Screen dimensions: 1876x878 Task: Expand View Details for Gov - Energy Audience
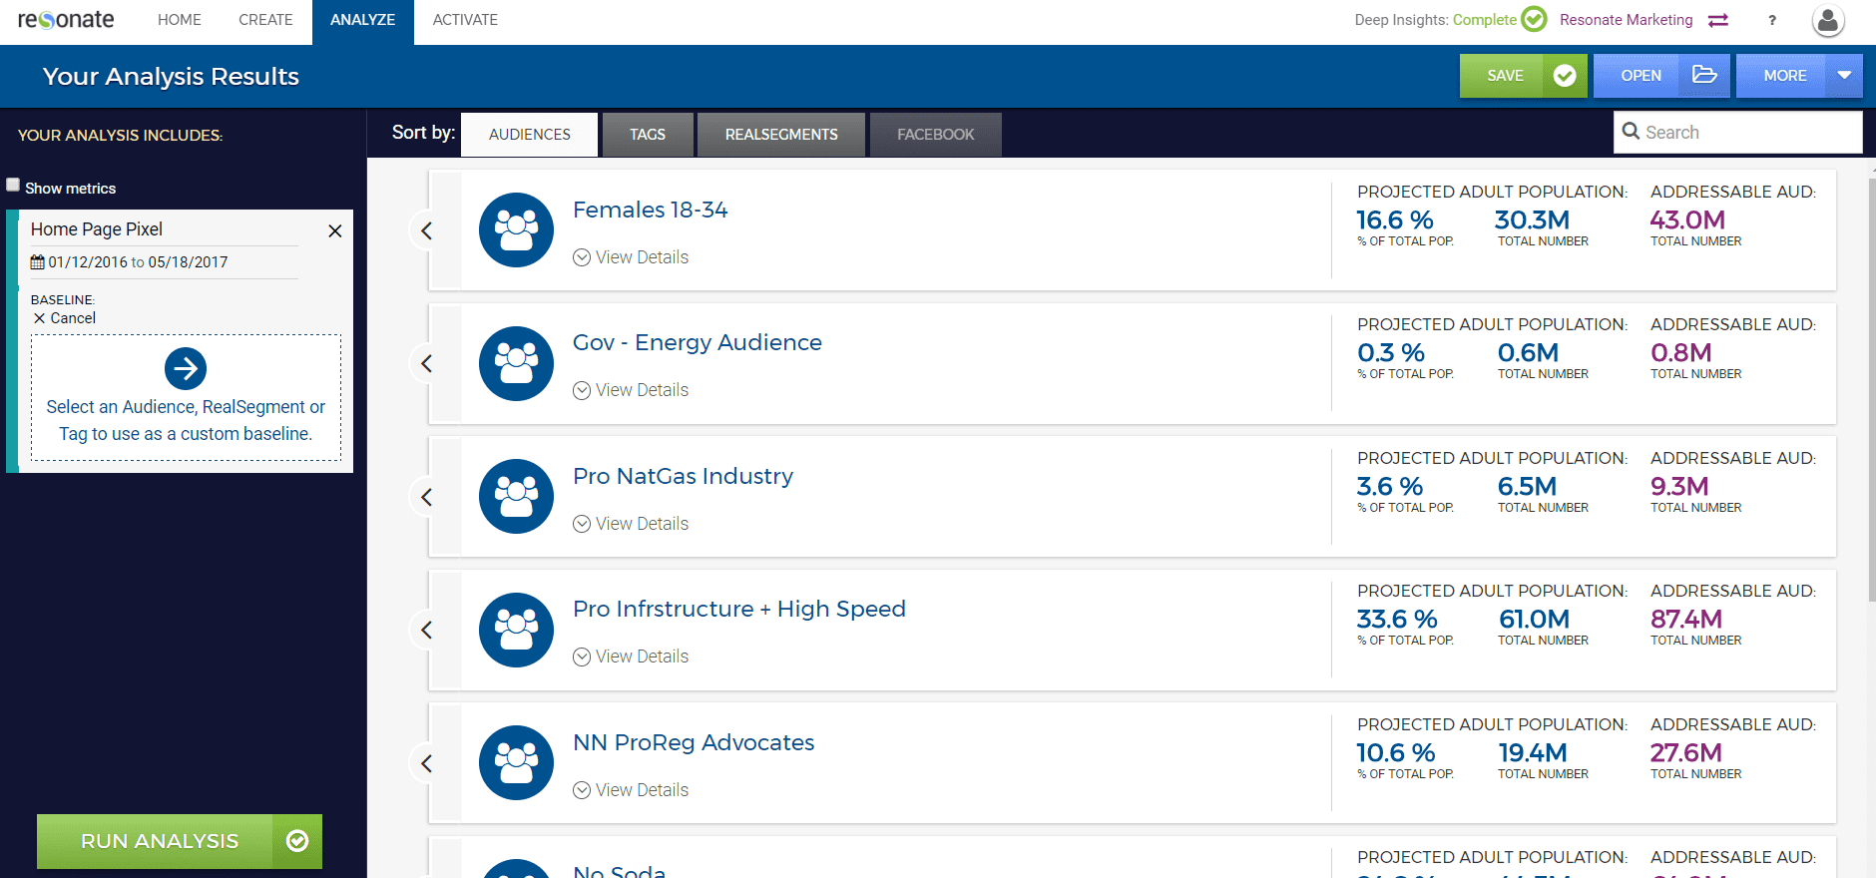click(x=631, y=390)
